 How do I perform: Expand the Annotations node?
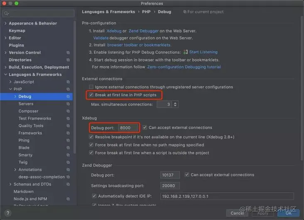tap(15, 170)
